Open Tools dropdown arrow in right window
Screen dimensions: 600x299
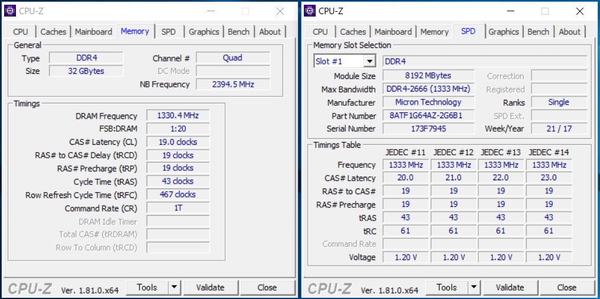pyautogui.click(x=473, y=287)
